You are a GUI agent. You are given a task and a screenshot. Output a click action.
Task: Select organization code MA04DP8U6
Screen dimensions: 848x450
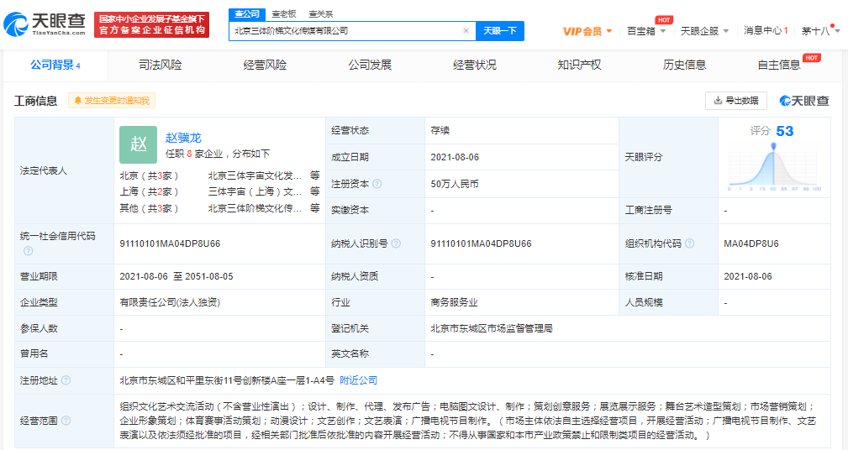751,243
